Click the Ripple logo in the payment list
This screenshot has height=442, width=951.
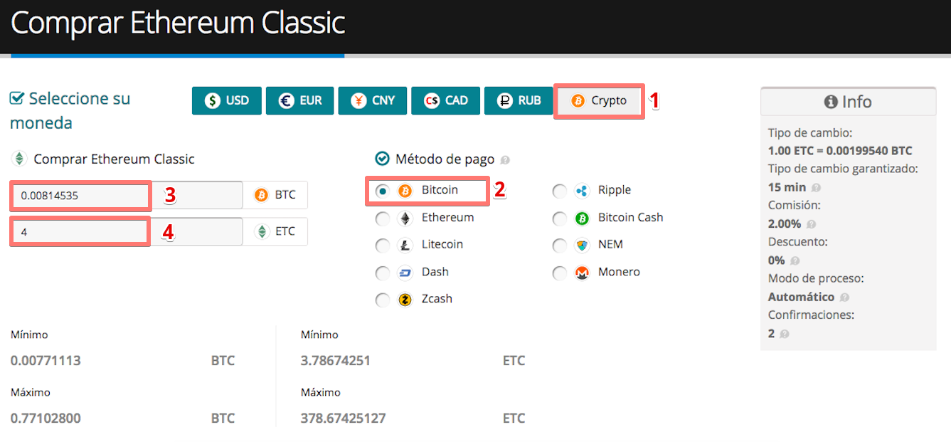[x=583, y=191]
